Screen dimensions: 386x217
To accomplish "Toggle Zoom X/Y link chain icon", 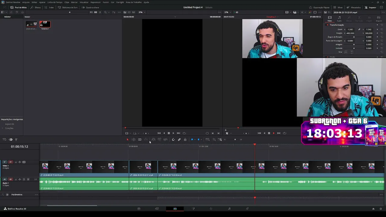I will [x=359, y=30].
